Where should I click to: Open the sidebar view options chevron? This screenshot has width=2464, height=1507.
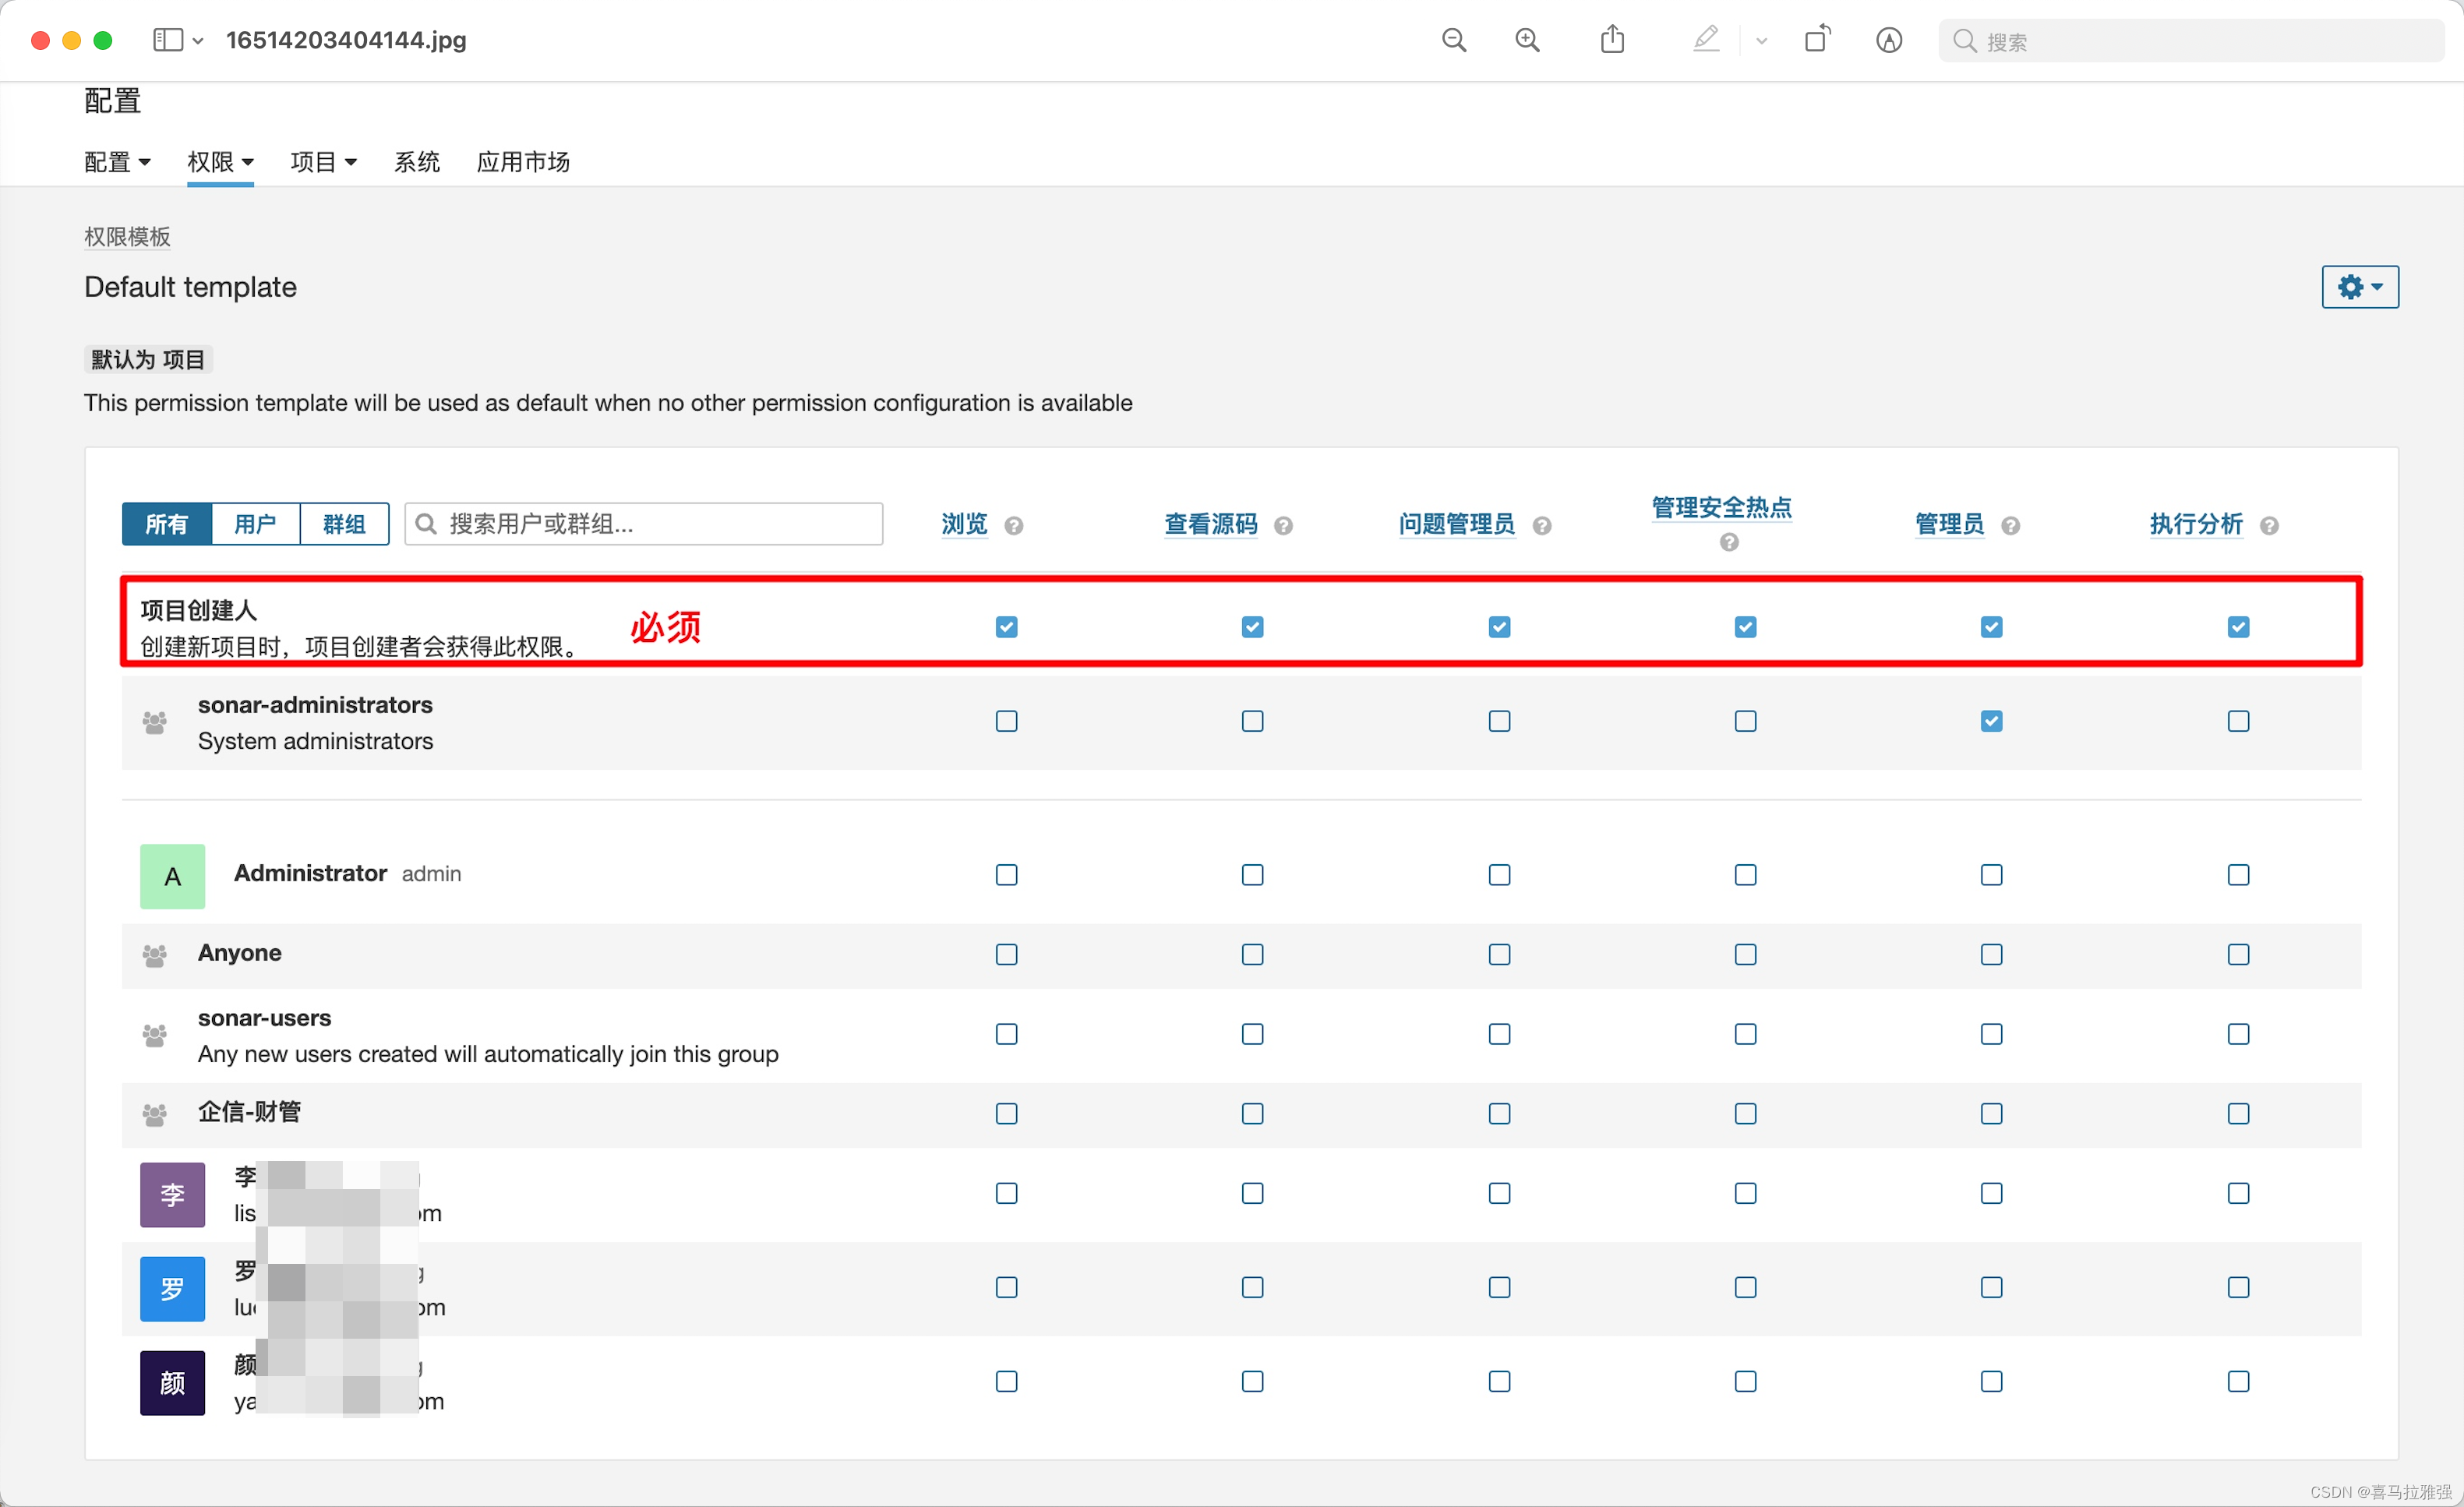click(198, 41)
